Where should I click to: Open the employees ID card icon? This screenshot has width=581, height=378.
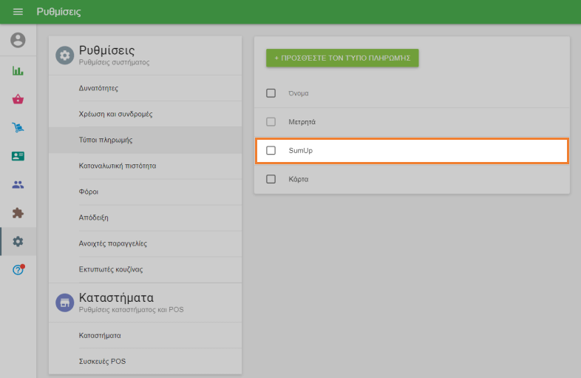click(x=18, y=156)
